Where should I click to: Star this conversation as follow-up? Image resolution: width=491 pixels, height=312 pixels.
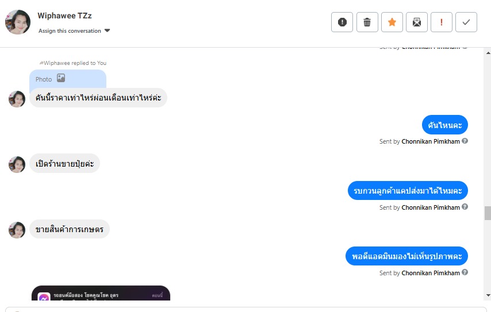(392, 22)
